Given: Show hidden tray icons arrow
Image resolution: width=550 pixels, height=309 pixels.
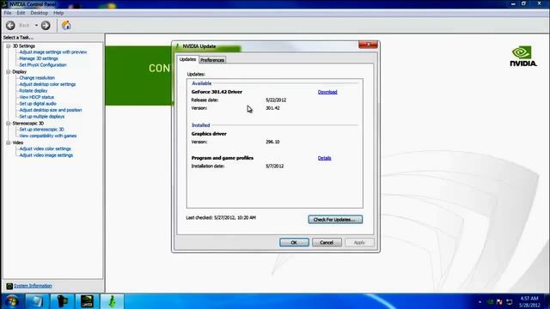Looking at the screenshot, I should tap(480, 301).
